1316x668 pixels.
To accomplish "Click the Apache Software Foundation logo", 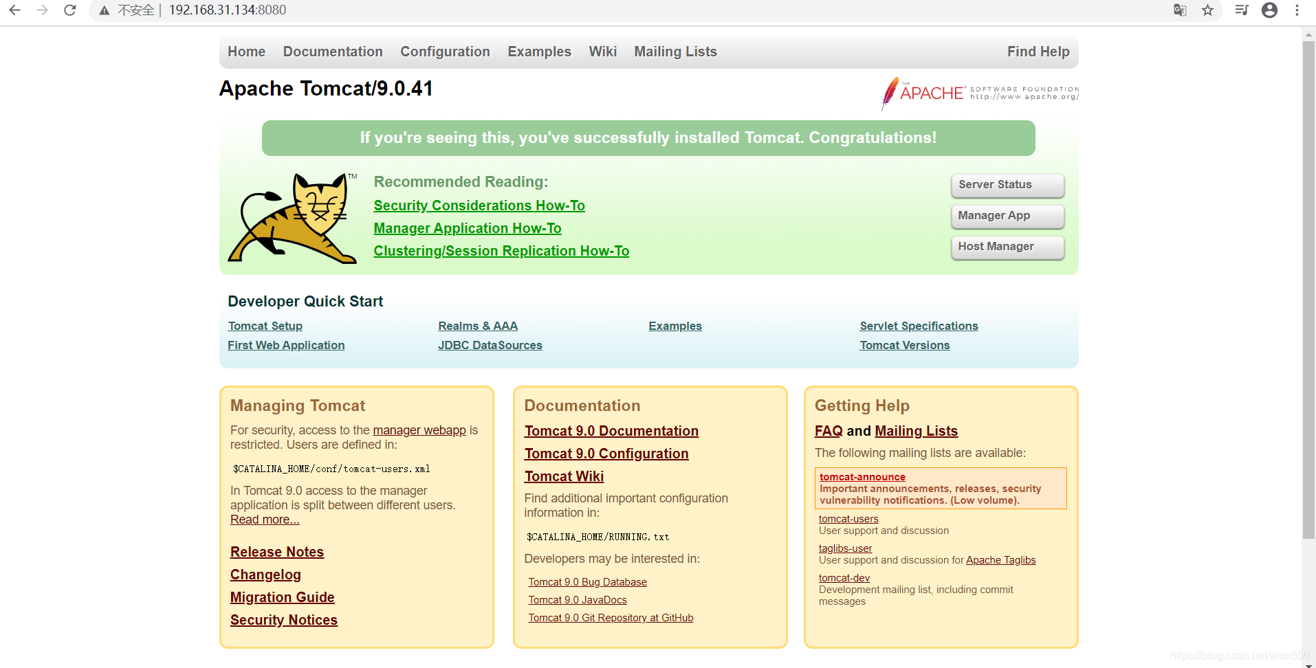I will (980, 93).
